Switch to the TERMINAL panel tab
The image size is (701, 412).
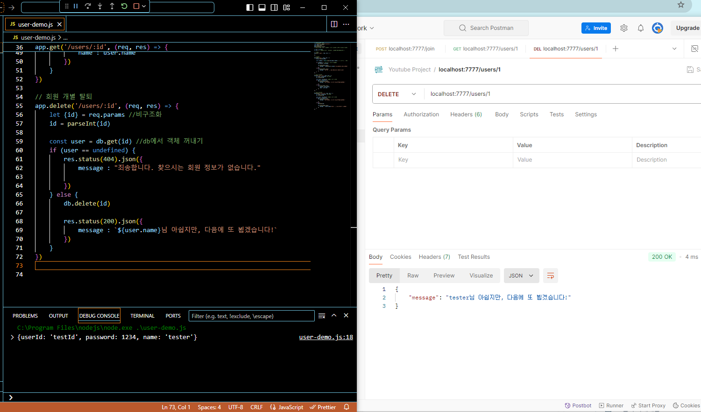pos(142,316)
